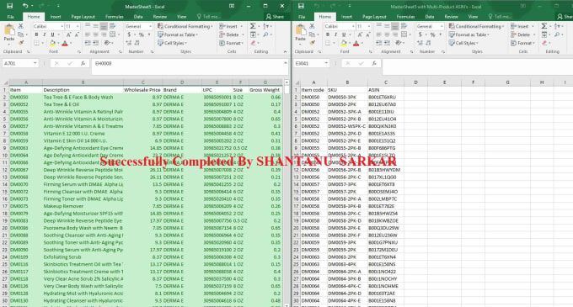Toggle Underline in the left MasterSheet5 window
Viewport: 573px width, 307px height.
click(52, 34)
